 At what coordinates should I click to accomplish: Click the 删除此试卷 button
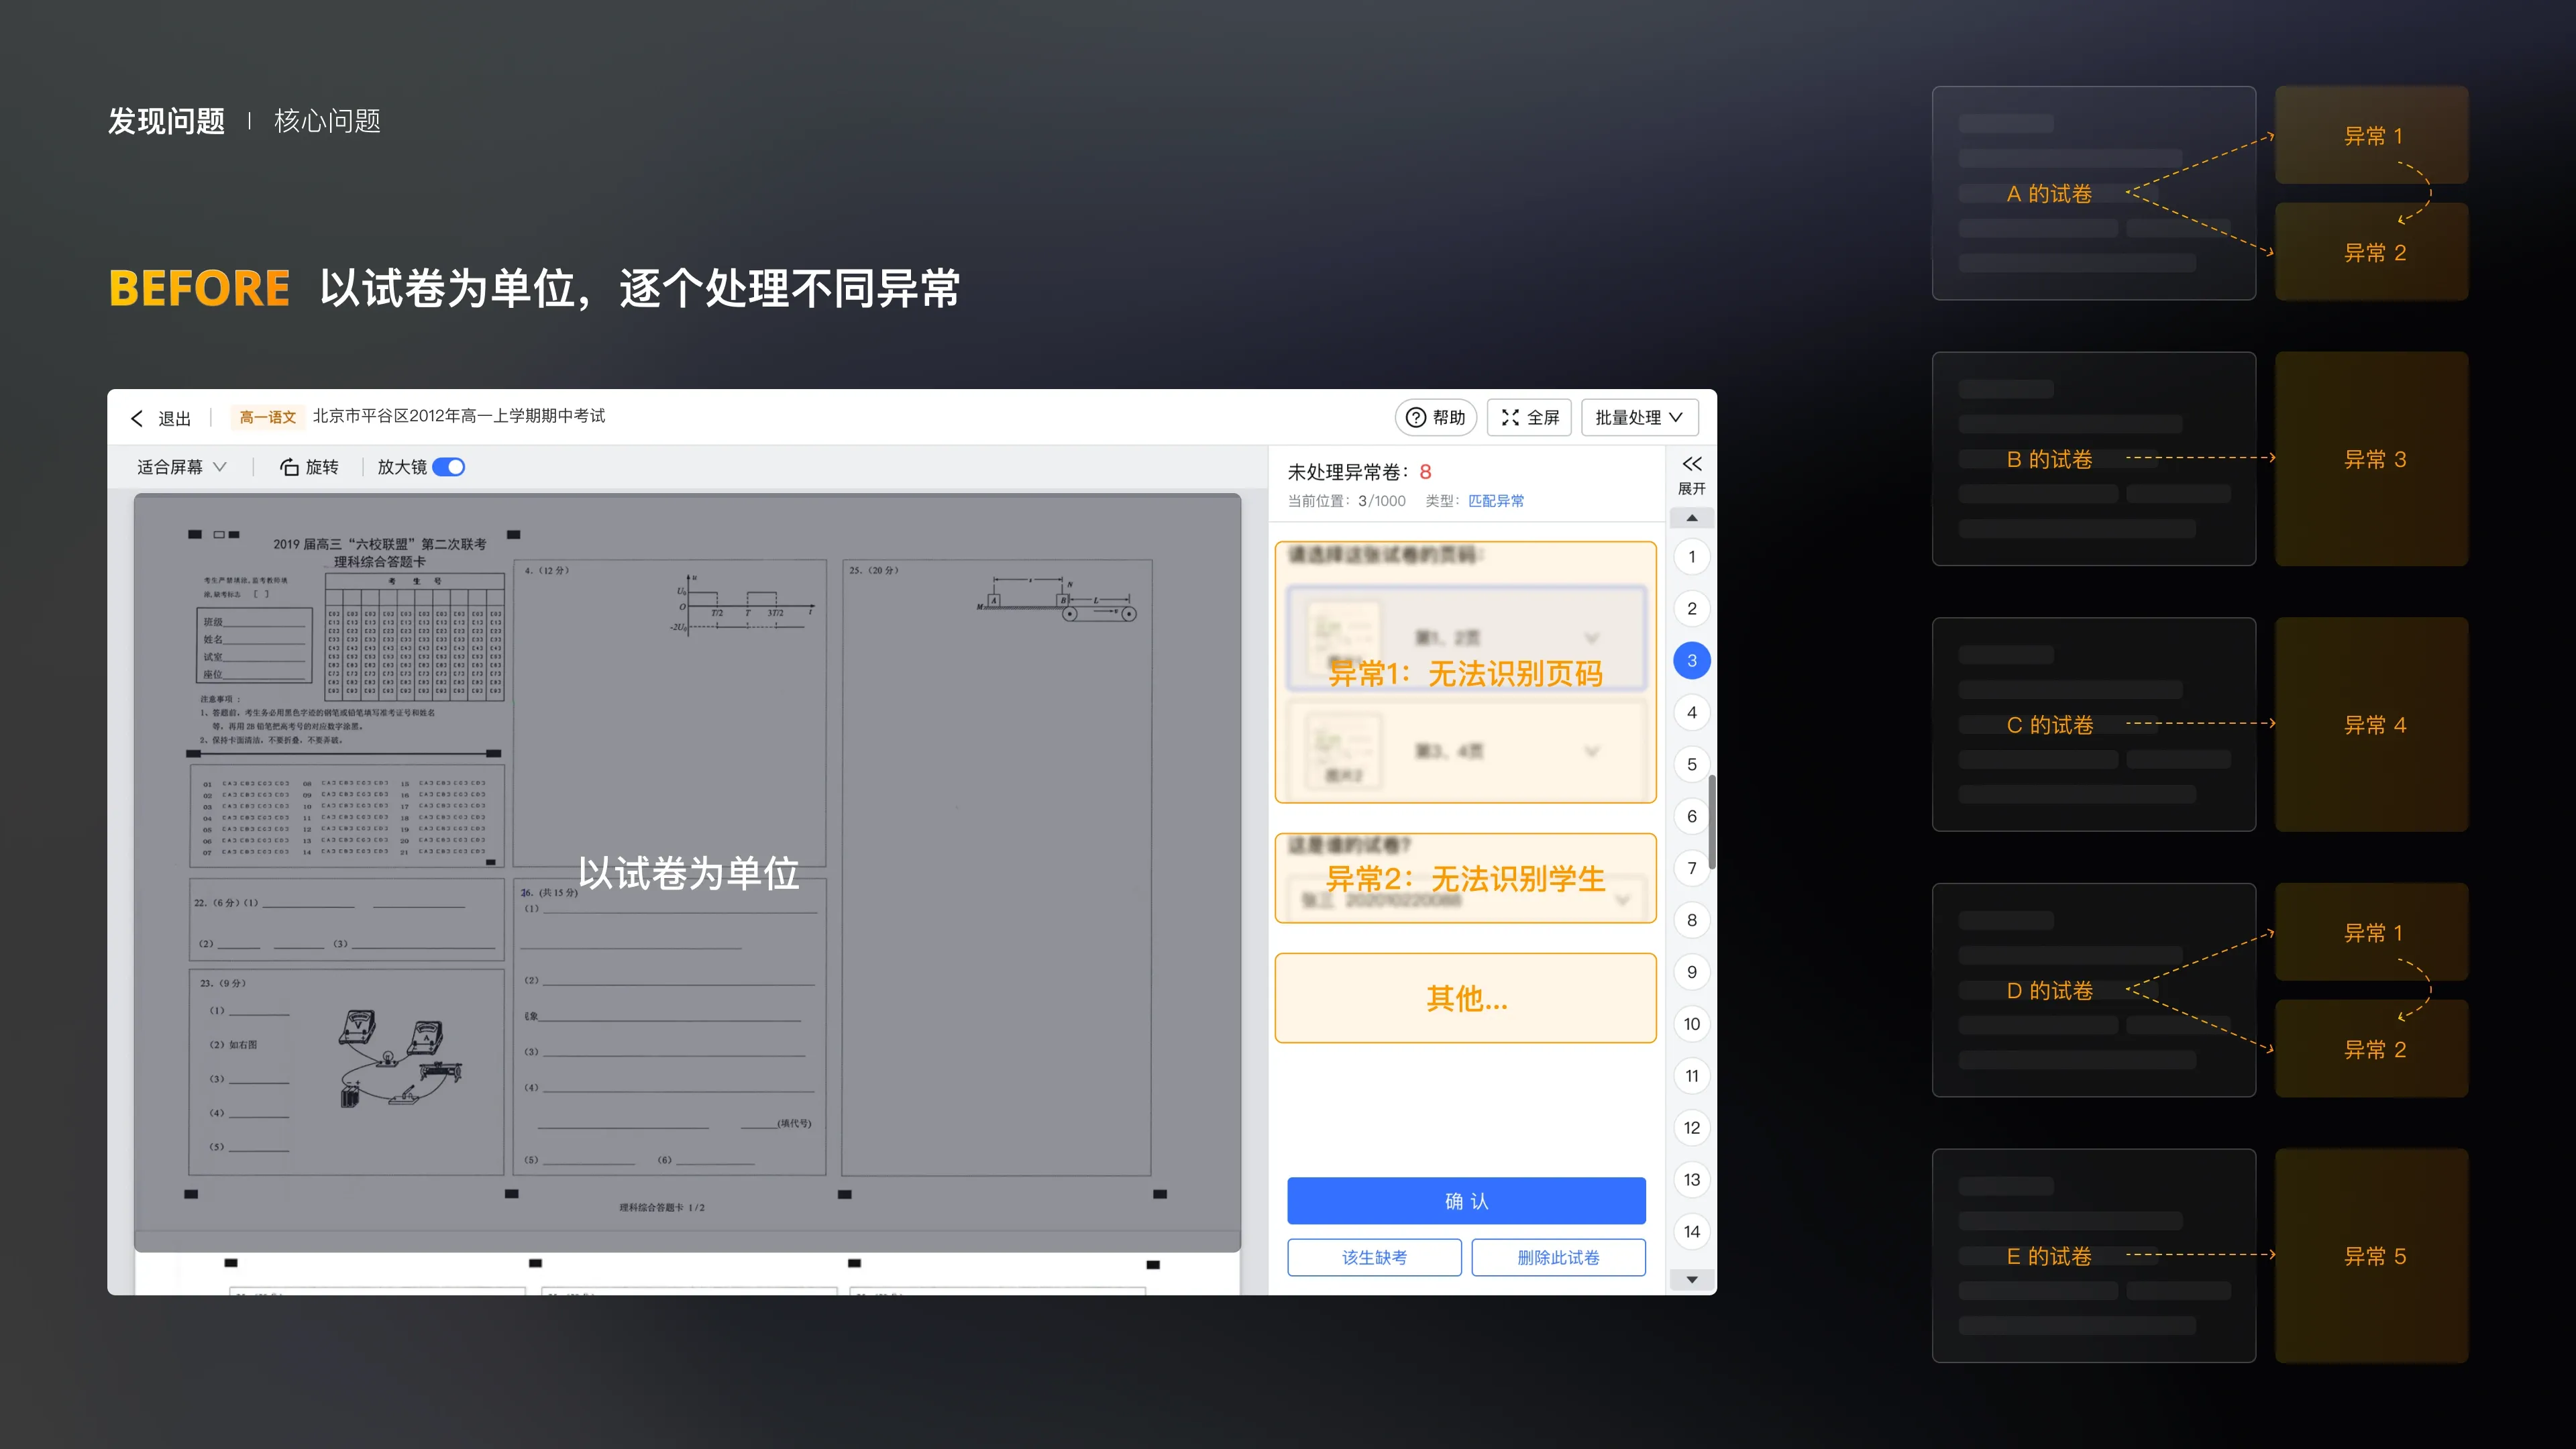(x=1558, y=1258)
